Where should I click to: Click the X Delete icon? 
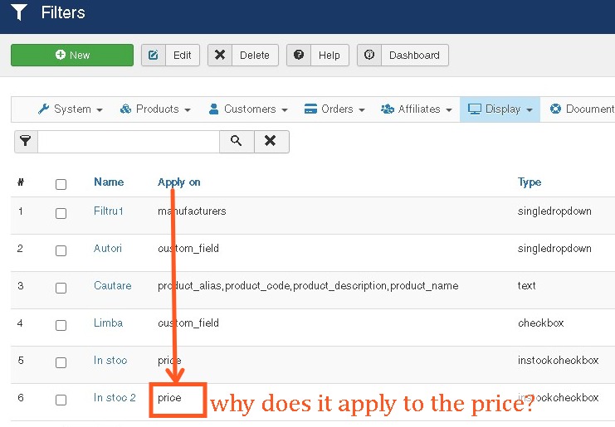[x=220, y=56]
